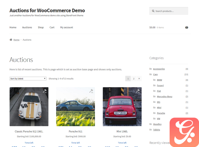Click the folder icon beside Mercedes-Benz

[154, 96]
